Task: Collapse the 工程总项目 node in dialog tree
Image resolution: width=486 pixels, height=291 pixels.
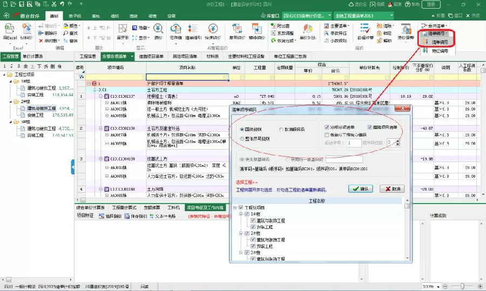Action: coord(235,208)
